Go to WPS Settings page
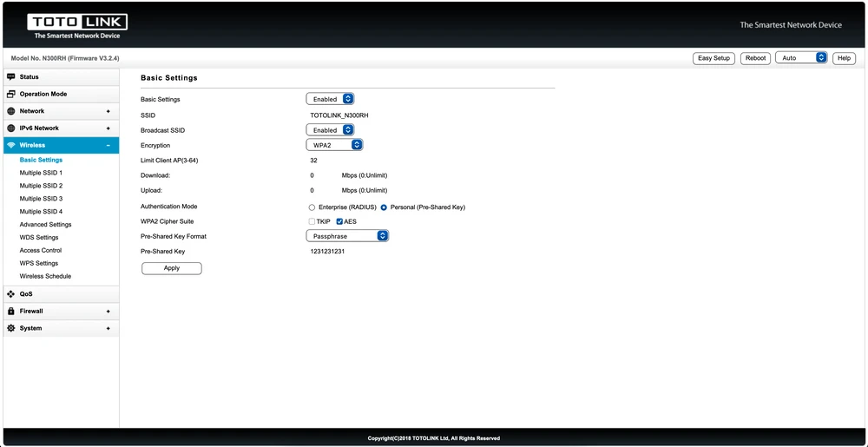Screen dimensions: 868x447 click(x=39, y=263)
